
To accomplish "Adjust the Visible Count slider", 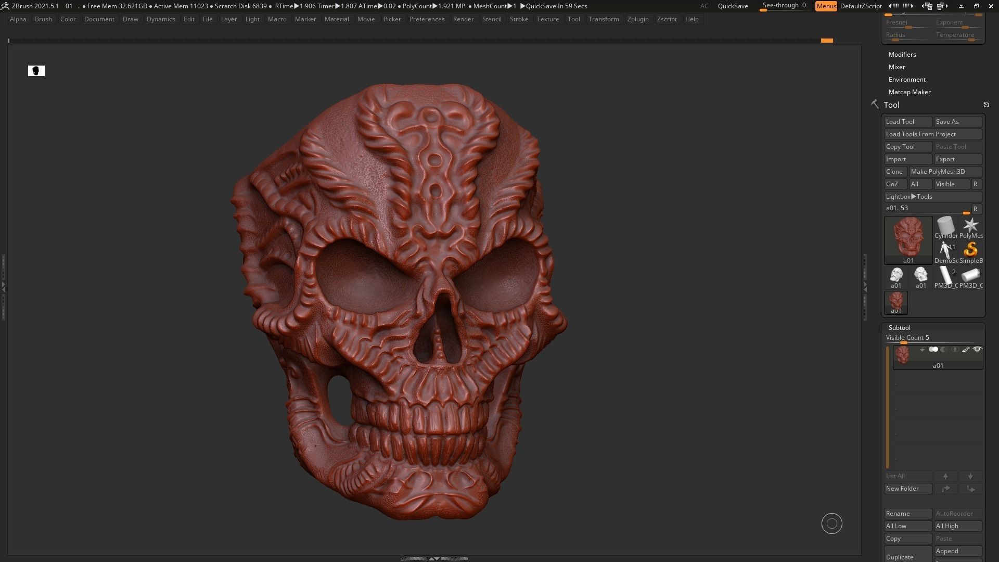I will (x=933, y=339).
